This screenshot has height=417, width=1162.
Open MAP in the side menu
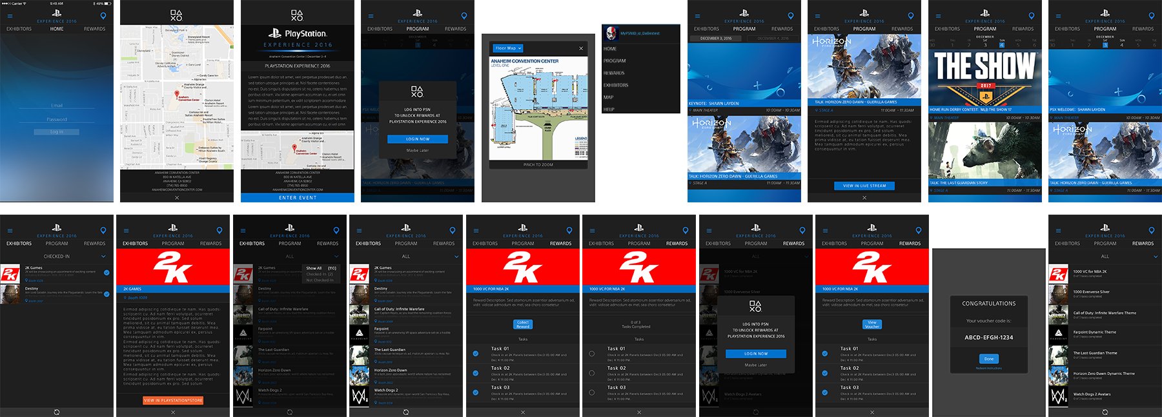coord(608,97)
